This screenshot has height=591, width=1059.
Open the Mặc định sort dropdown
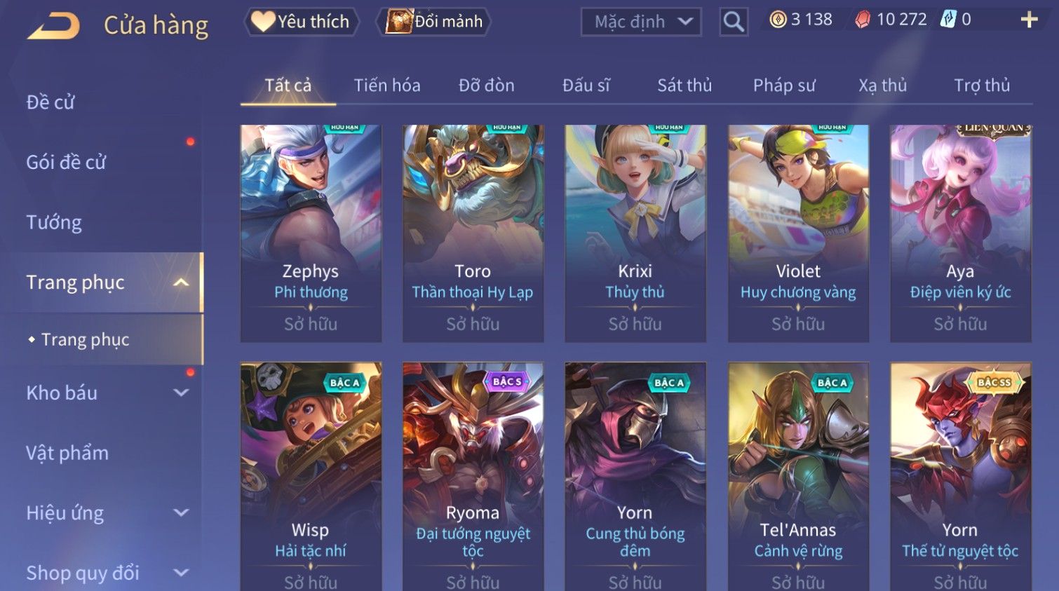pyautogui.click(x=641, y=22)
